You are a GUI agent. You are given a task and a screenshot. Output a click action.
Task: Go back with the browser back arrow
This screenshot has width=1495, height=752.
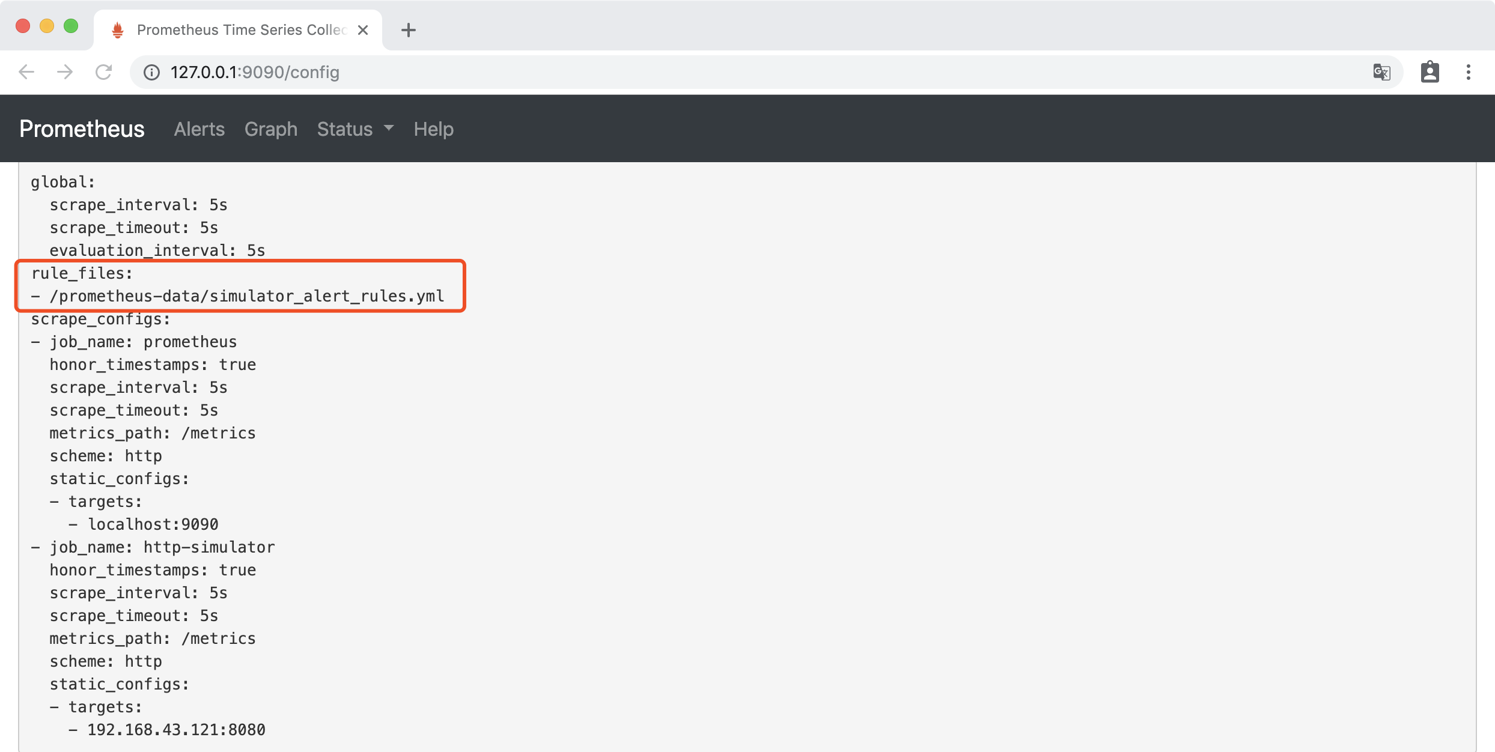(x=26, y=72)
